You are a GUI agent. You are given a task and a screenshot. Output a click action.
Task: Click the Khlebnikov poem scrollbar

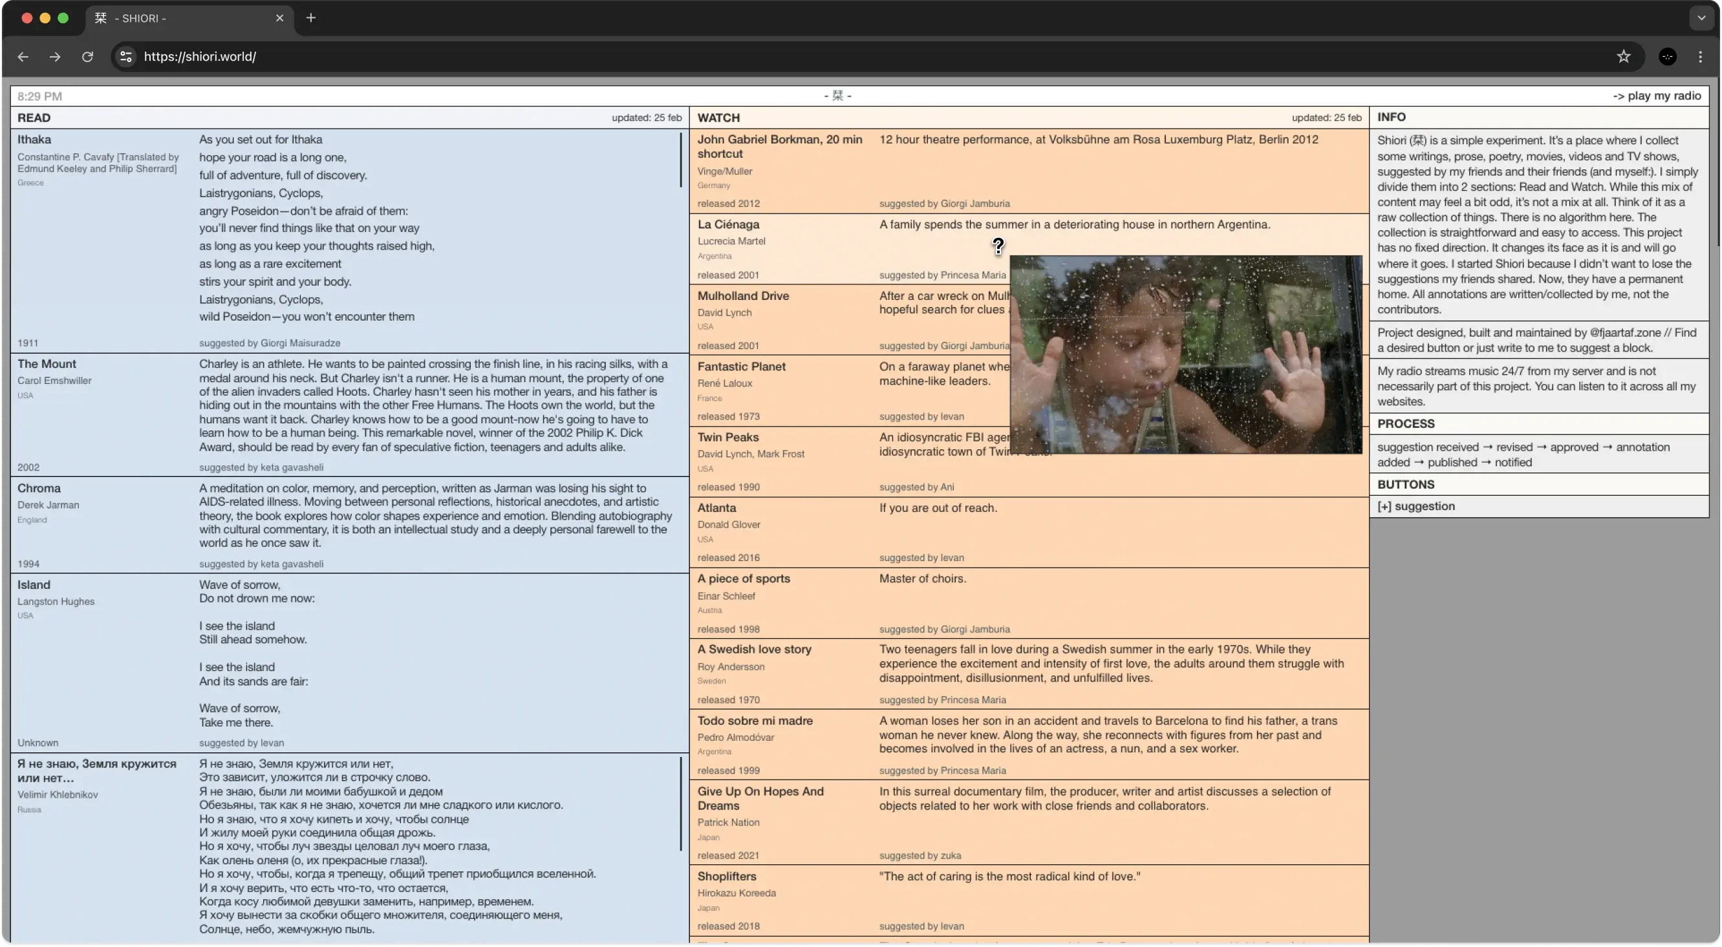tap(680, 803)
